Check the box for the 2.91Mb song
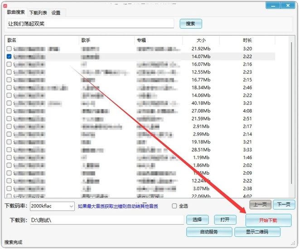Screen dimensions: 299x249 [9, 126]
